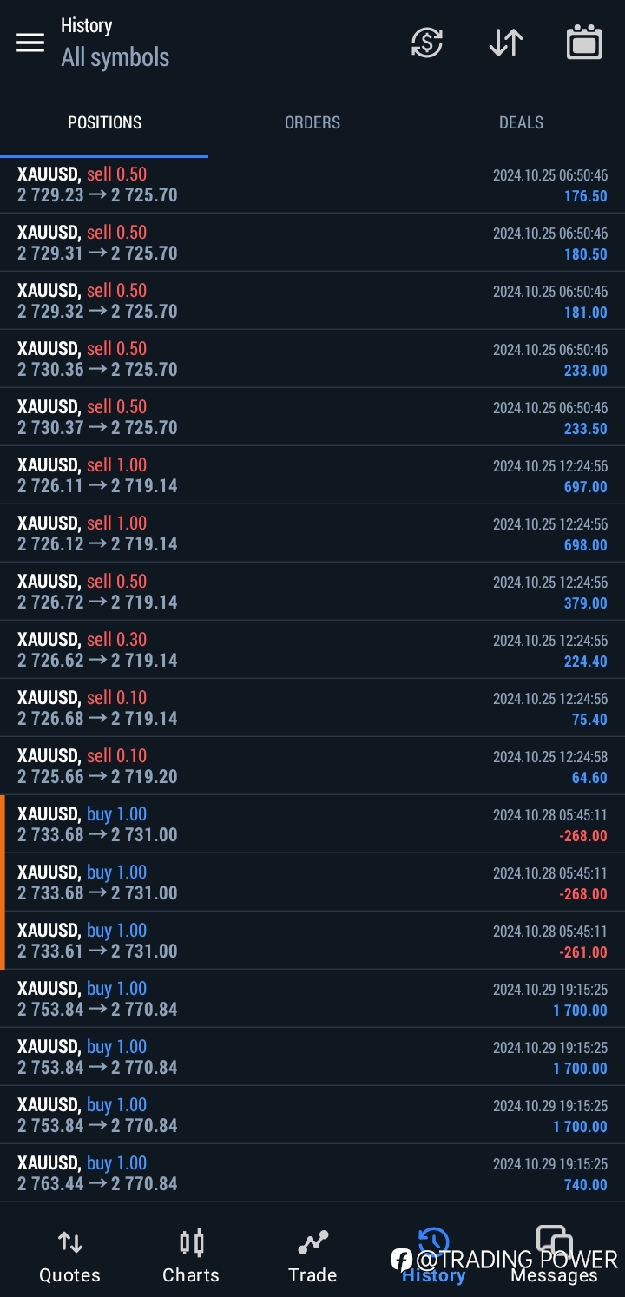The image size is (625, 1297).
Task: Open the buy position with profit 740.00
Action: [x=312, y=1174]
